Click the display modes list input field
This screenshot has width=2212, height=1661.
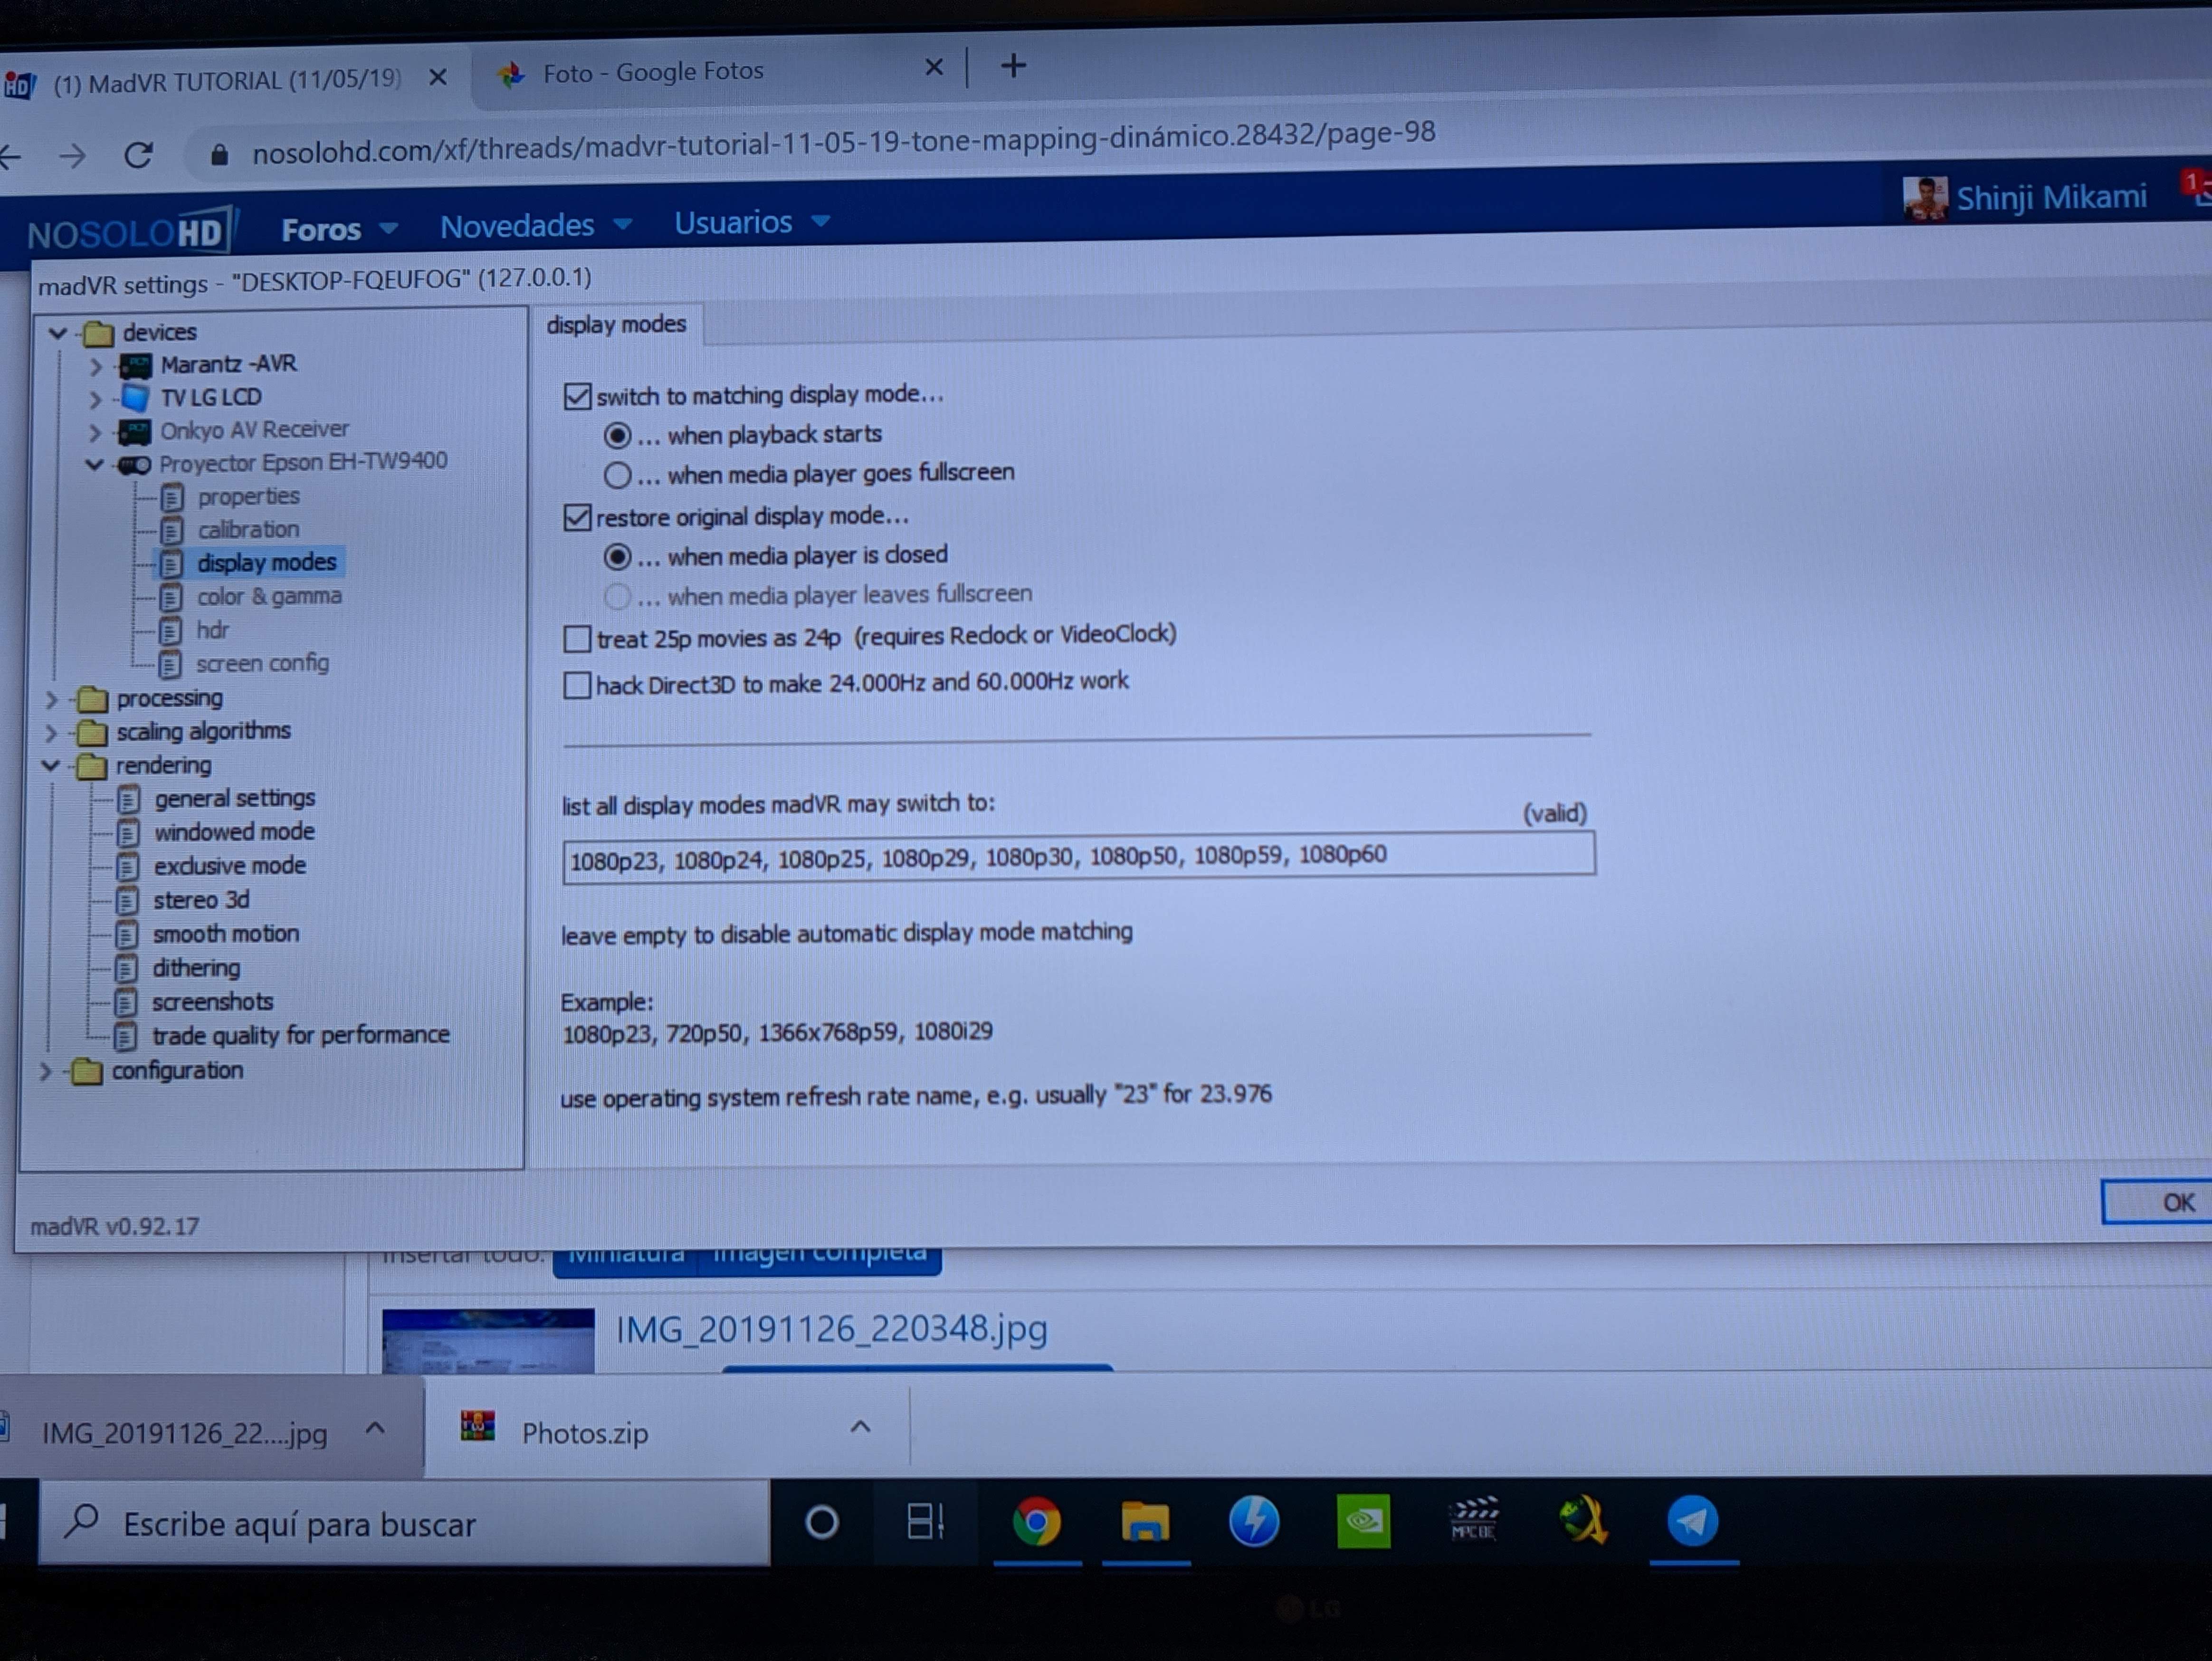tap(1078, 857)
